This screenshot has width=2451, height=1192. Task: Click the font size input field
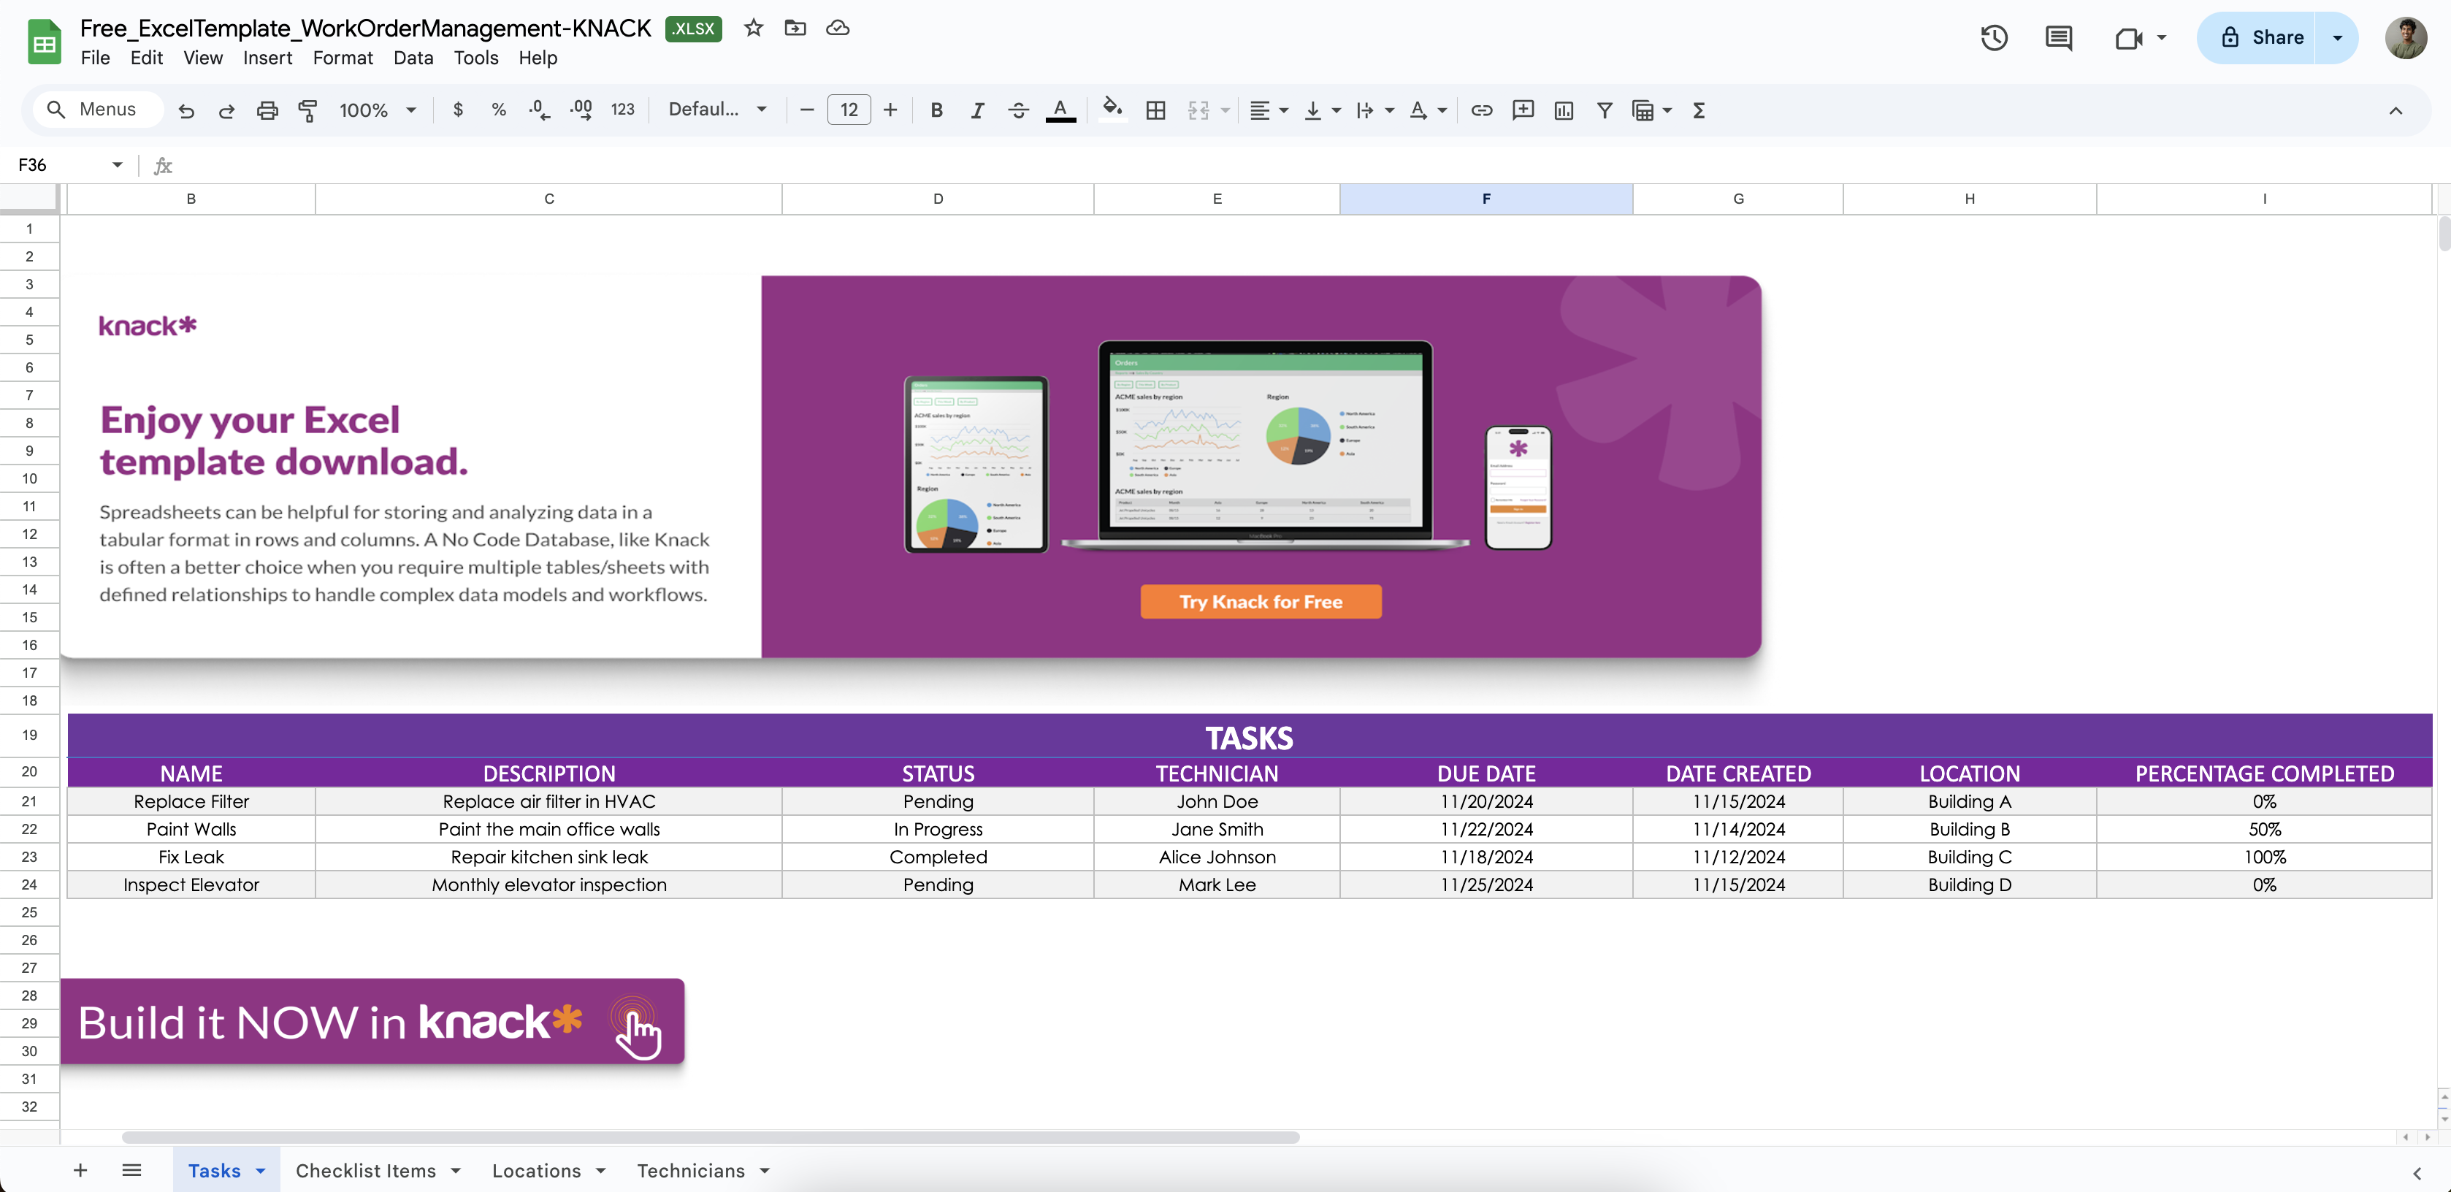[848, 110]
